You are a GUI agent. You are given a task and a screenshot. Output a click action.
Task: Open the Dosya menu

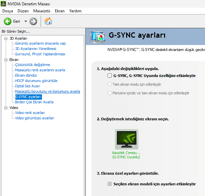pos(8,11)
